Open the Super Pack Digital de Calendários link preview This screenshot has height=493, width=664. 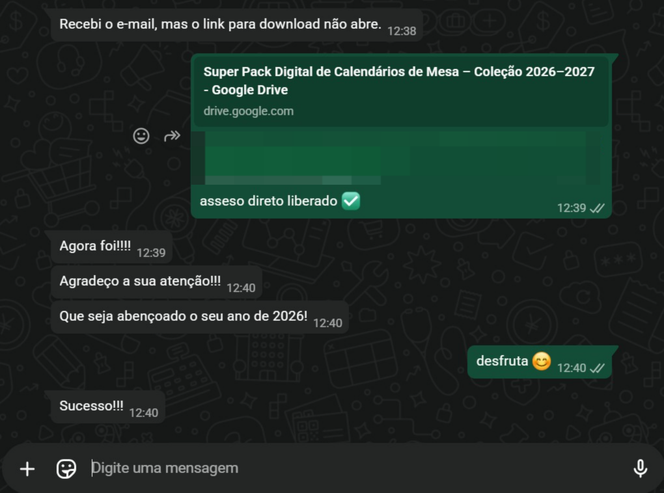398,81
